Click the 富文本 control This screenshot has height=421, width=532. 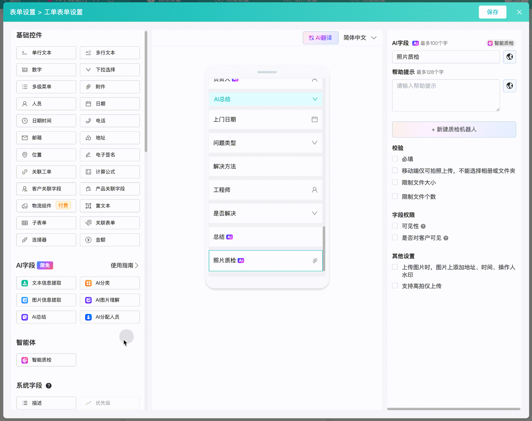pyautogui.click(x=110, y=206)
